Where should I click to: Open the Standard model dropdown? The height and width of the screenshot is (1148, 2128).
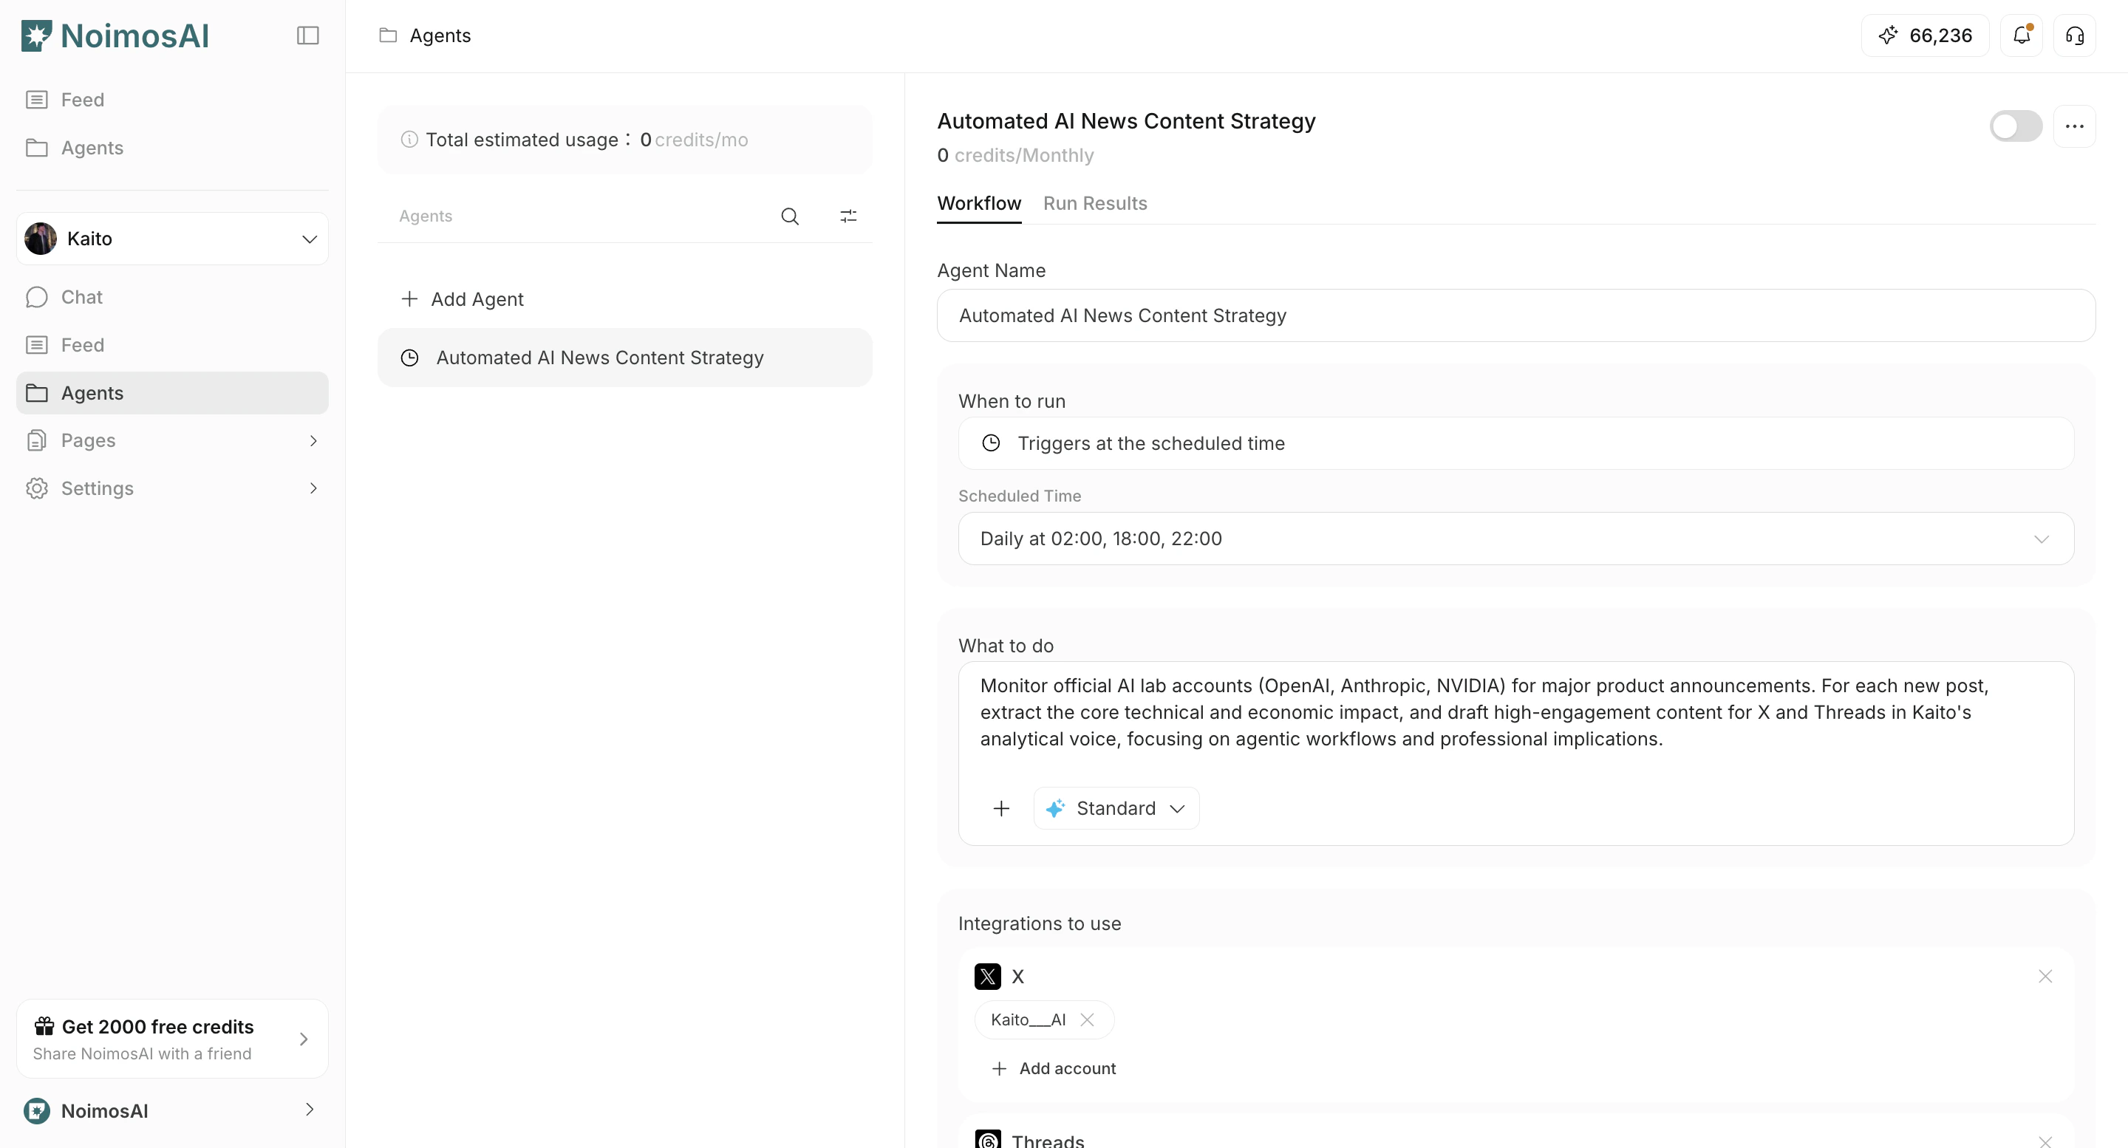[1116, 809]
